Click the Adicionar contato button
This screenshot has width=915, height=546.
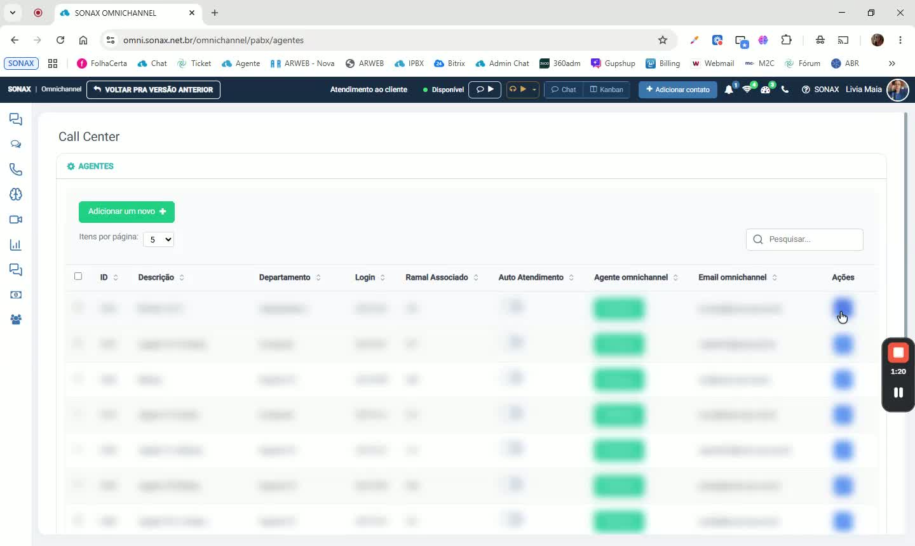tap(677, 90)
